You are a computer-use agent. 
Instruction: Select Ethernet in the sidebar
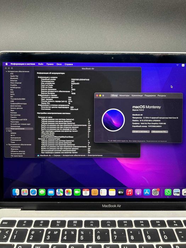[14, 81]
